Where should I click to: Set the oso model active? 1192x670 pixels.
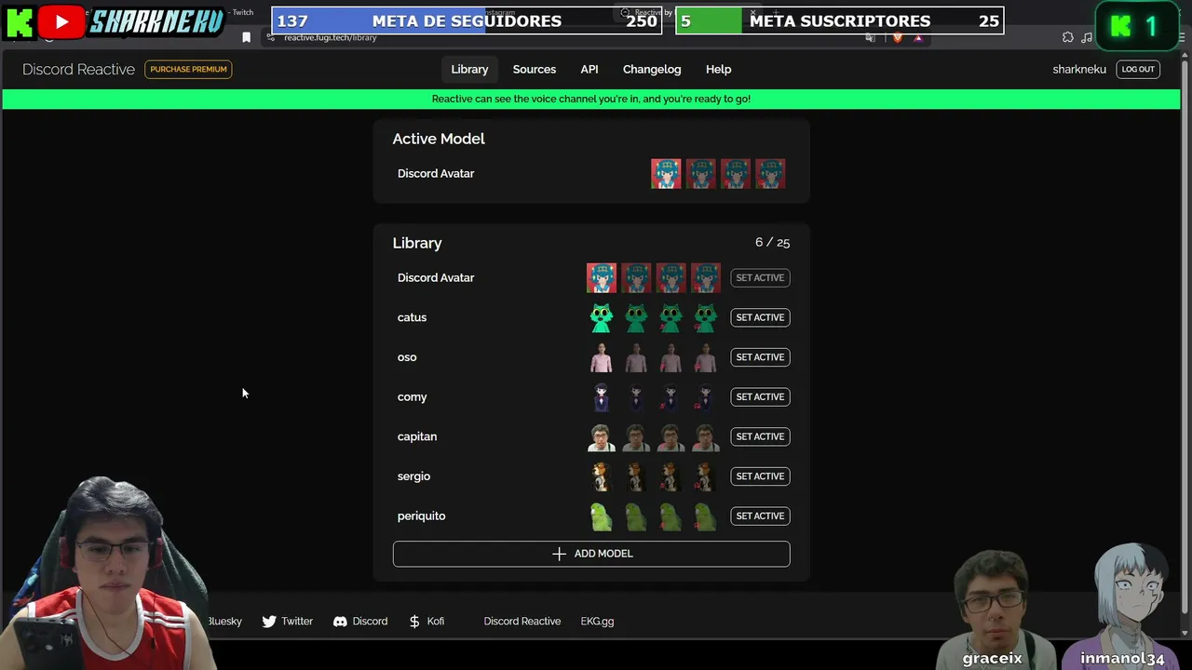(x=760, y=357)
